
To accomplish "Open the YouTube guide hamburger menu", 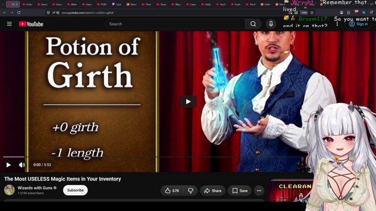I will (x=9, y=24).
